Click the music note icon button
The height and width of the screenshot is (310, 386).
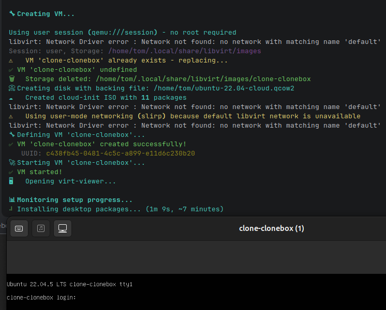(41, 228)
